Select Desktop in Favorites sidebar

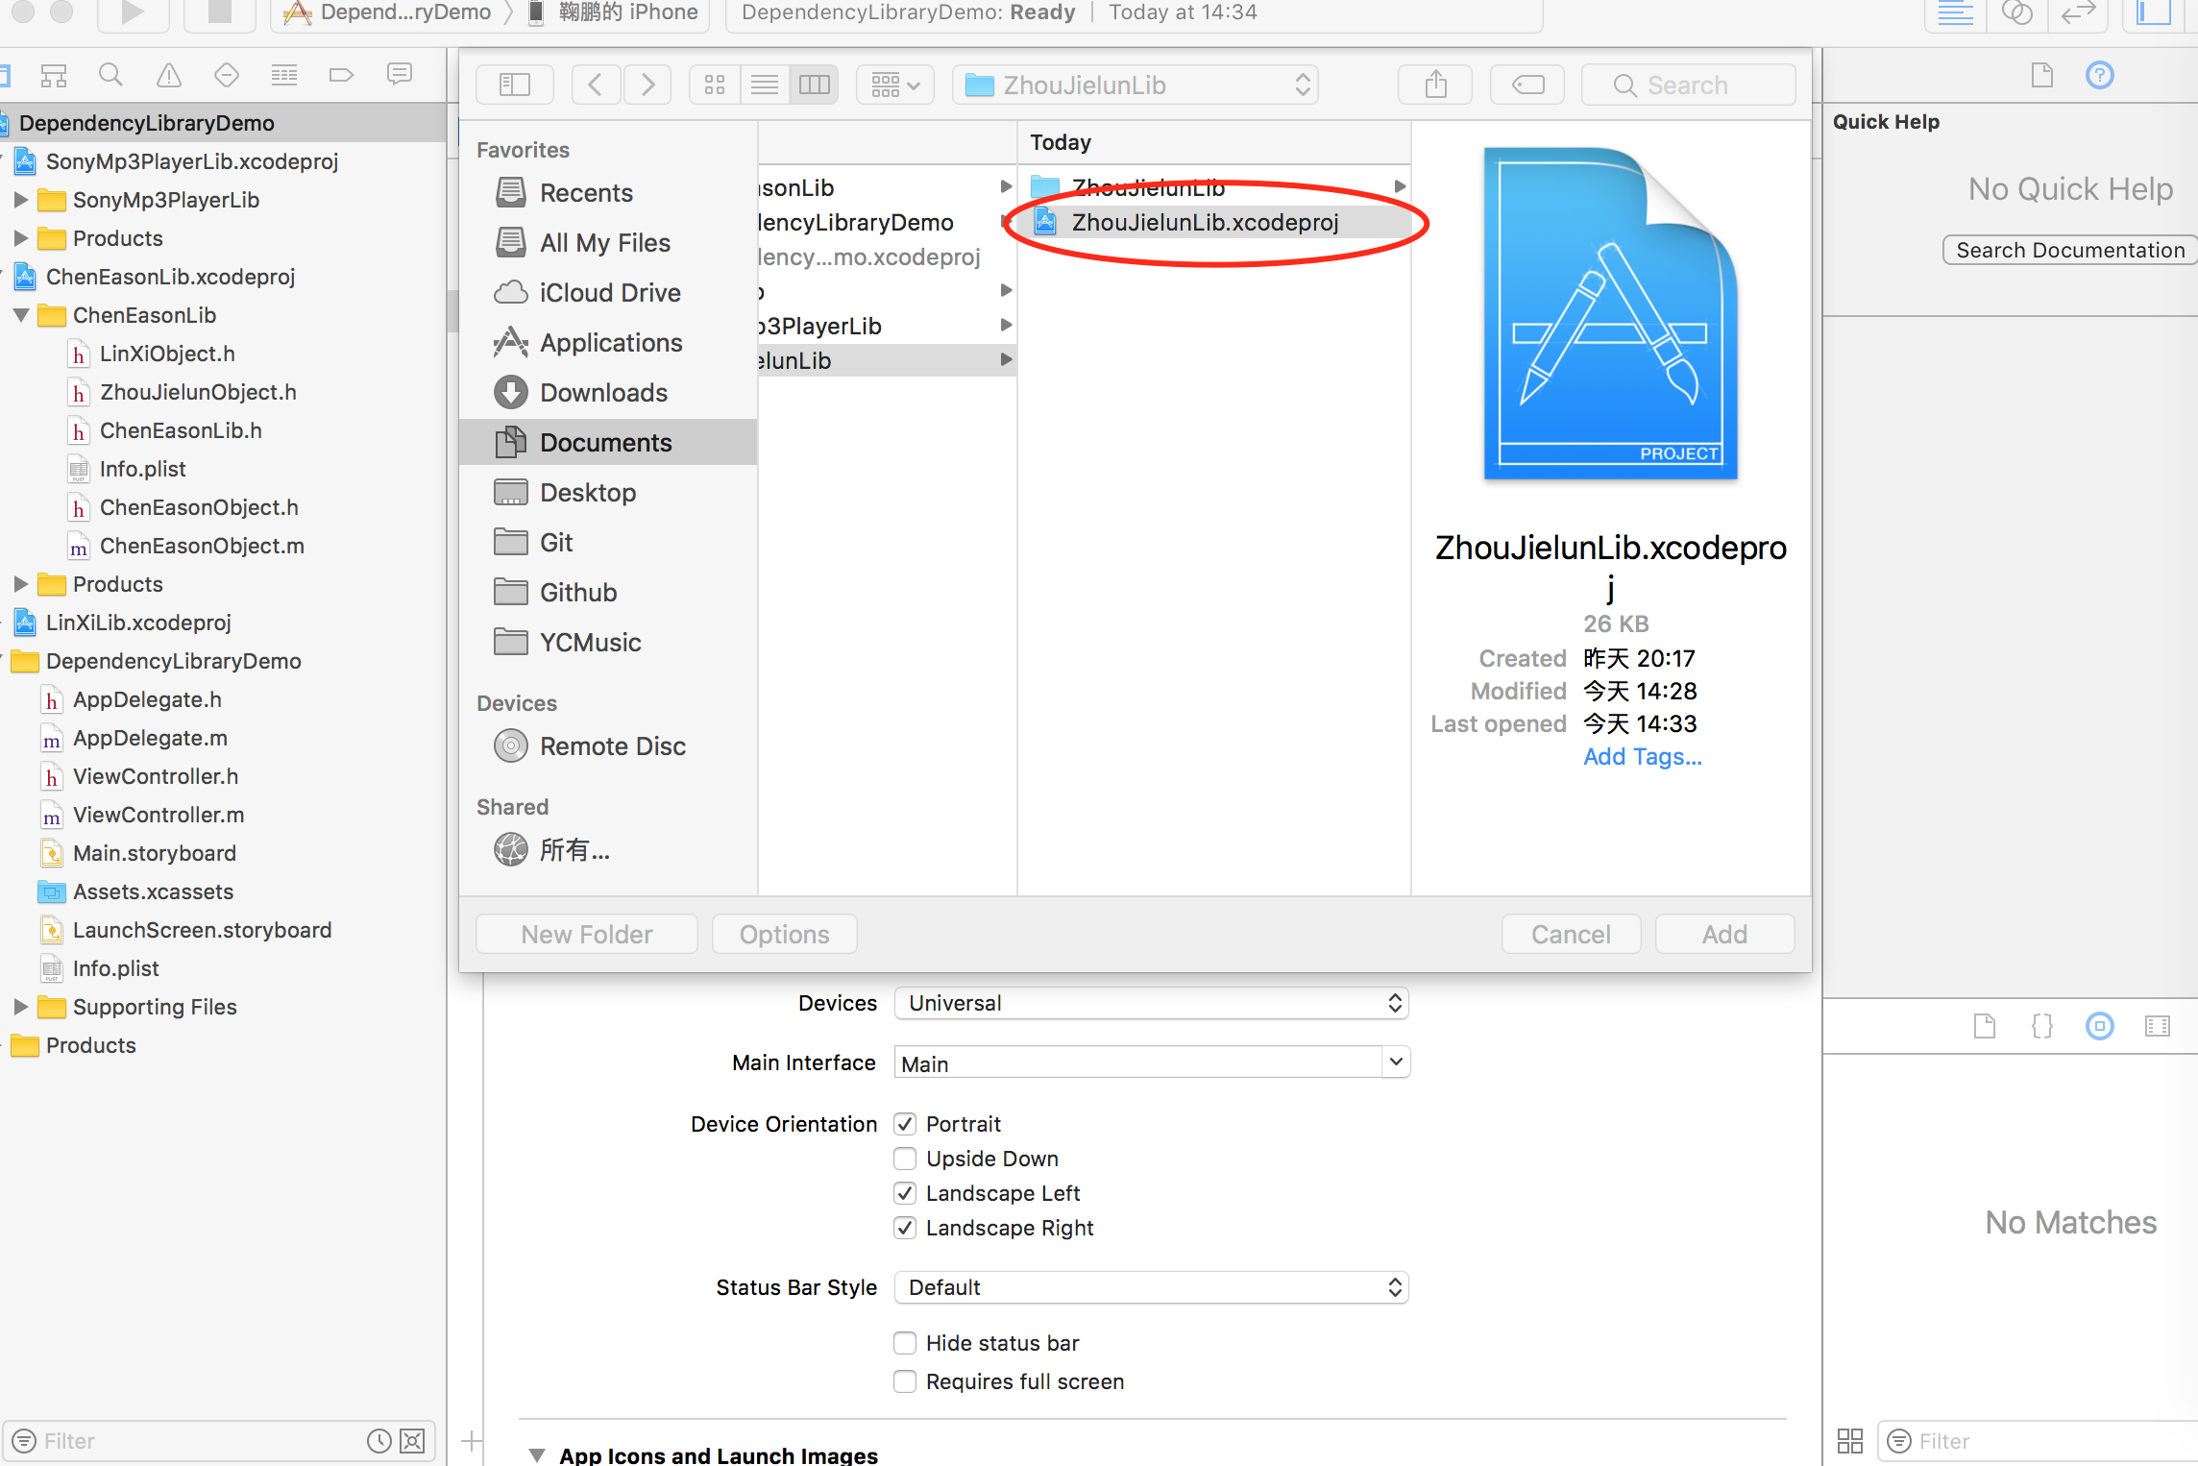(588, 493)
